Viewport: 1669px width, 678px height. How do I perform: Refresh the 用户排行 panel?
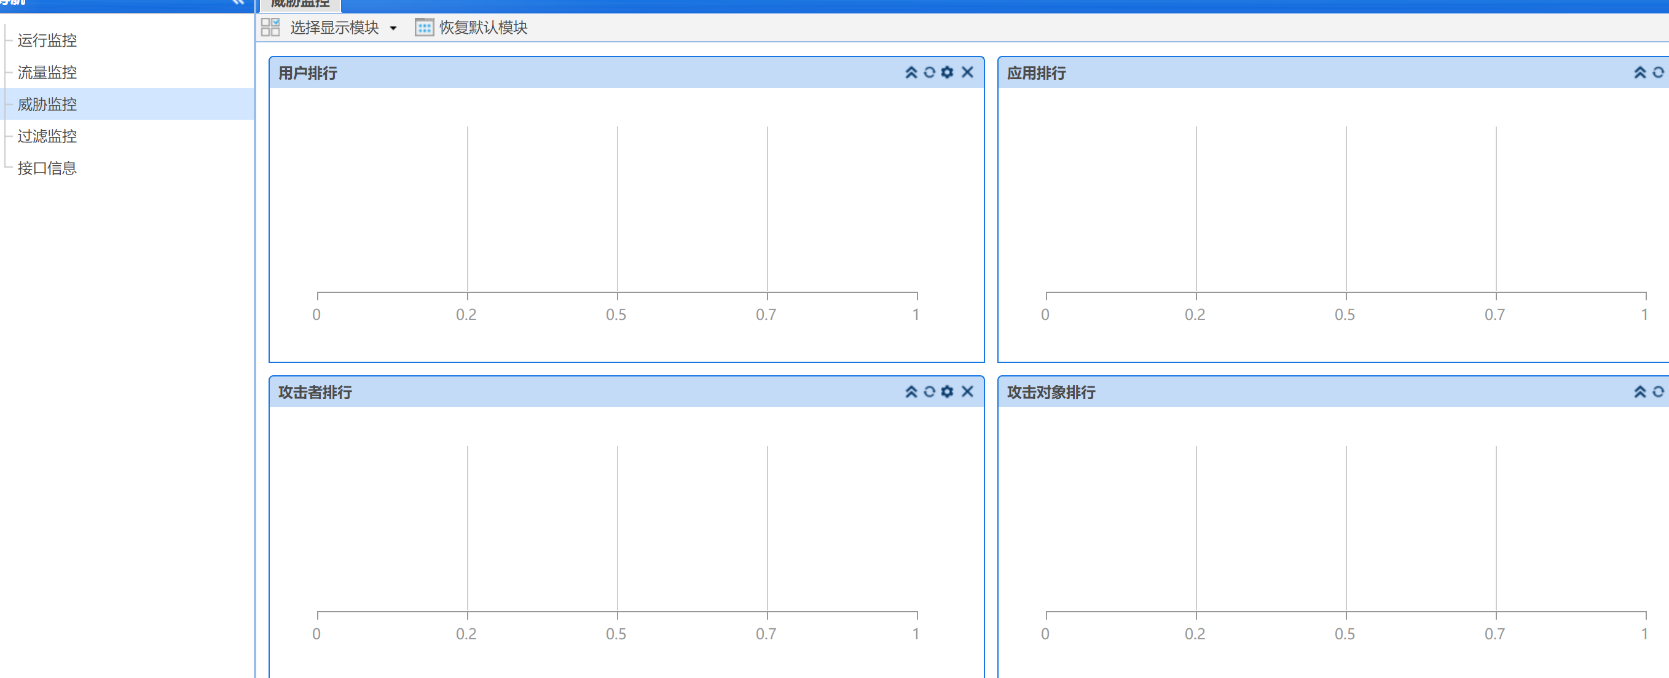929,72
